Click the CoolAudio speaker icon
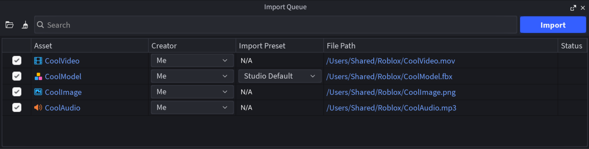 tap(38, 108)
